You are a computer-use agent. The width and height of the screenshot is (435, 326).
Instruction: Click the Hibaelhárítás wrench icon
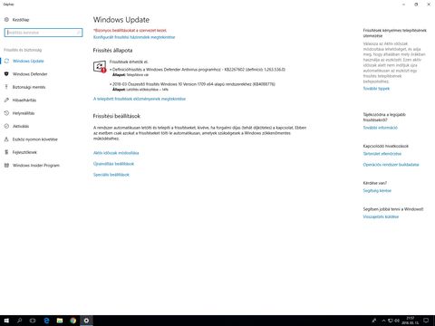[6, 100]
